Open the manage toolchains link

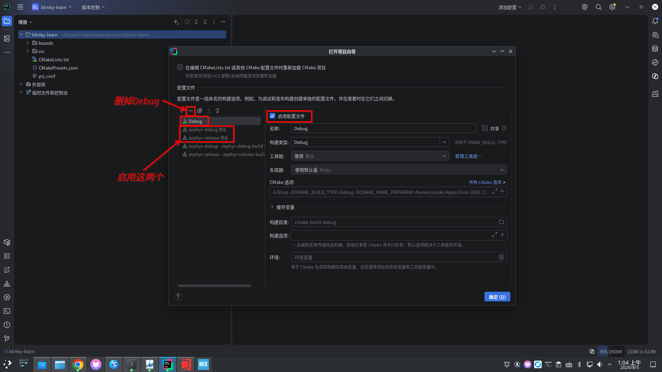[x=468, y=156]
